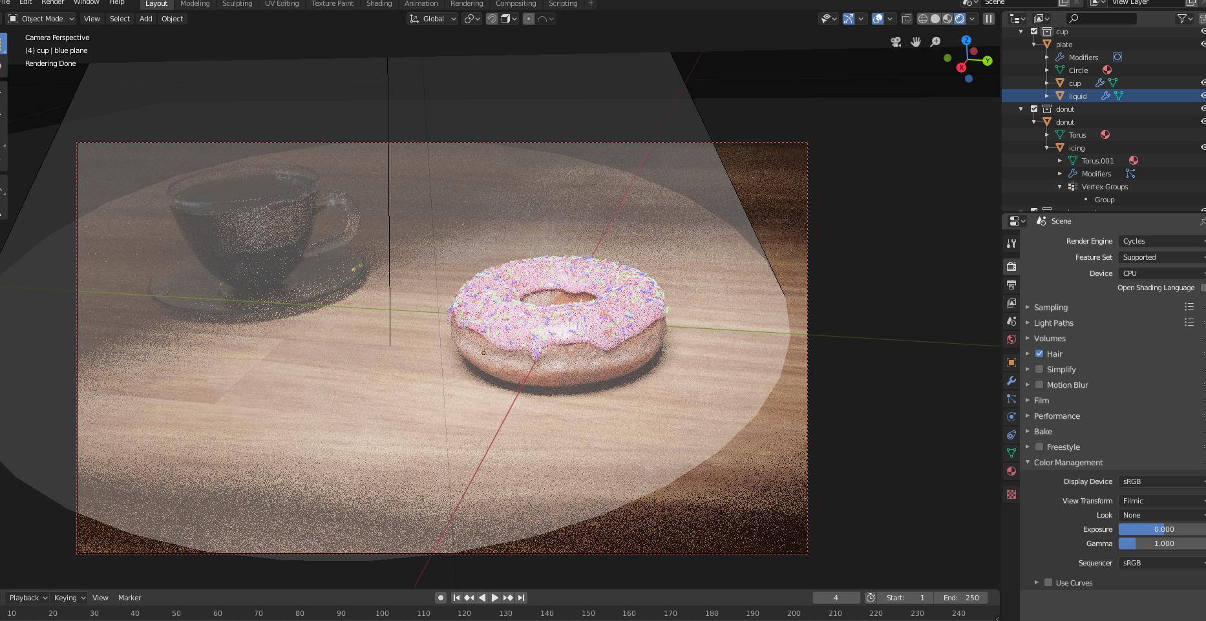
Task: Collapse the Color Management panel
Action: pyautogui.click(x=1068, y=462)
